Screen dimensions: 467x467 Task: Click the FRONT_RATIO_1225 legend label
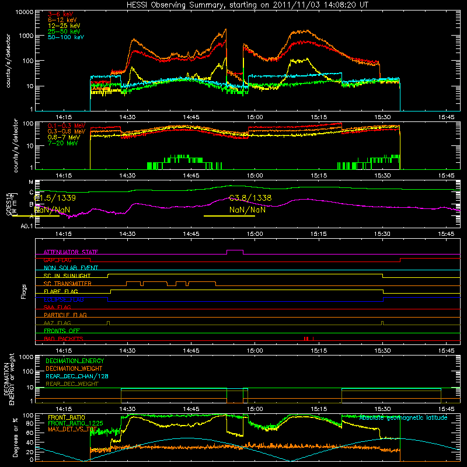click(x=75, y=423)
